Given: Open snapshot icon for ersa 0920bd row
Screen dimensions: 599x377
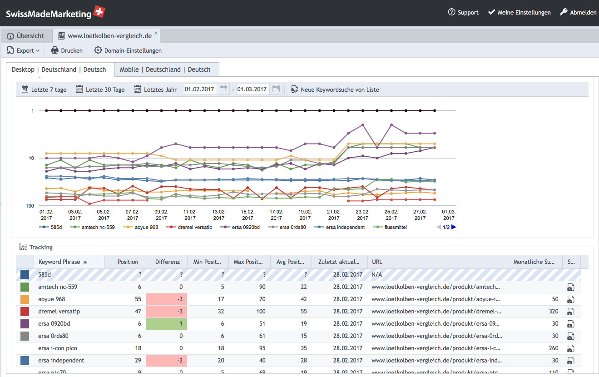Looking at the screenshot, I should [x=571, y=324].
